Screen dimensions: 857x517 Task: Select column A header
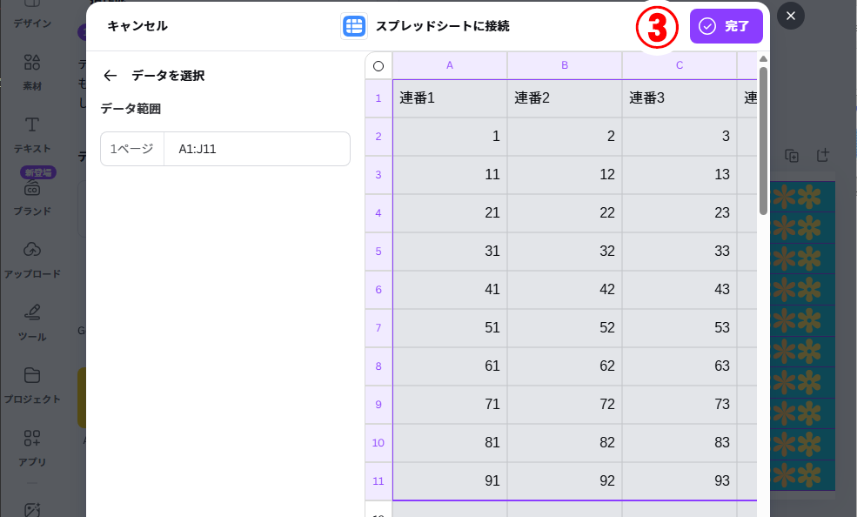(x=450, y=66)
